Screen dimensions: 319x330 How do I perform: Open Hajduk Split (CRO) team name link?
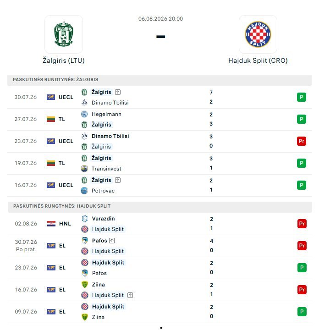(x=258, y=60)
